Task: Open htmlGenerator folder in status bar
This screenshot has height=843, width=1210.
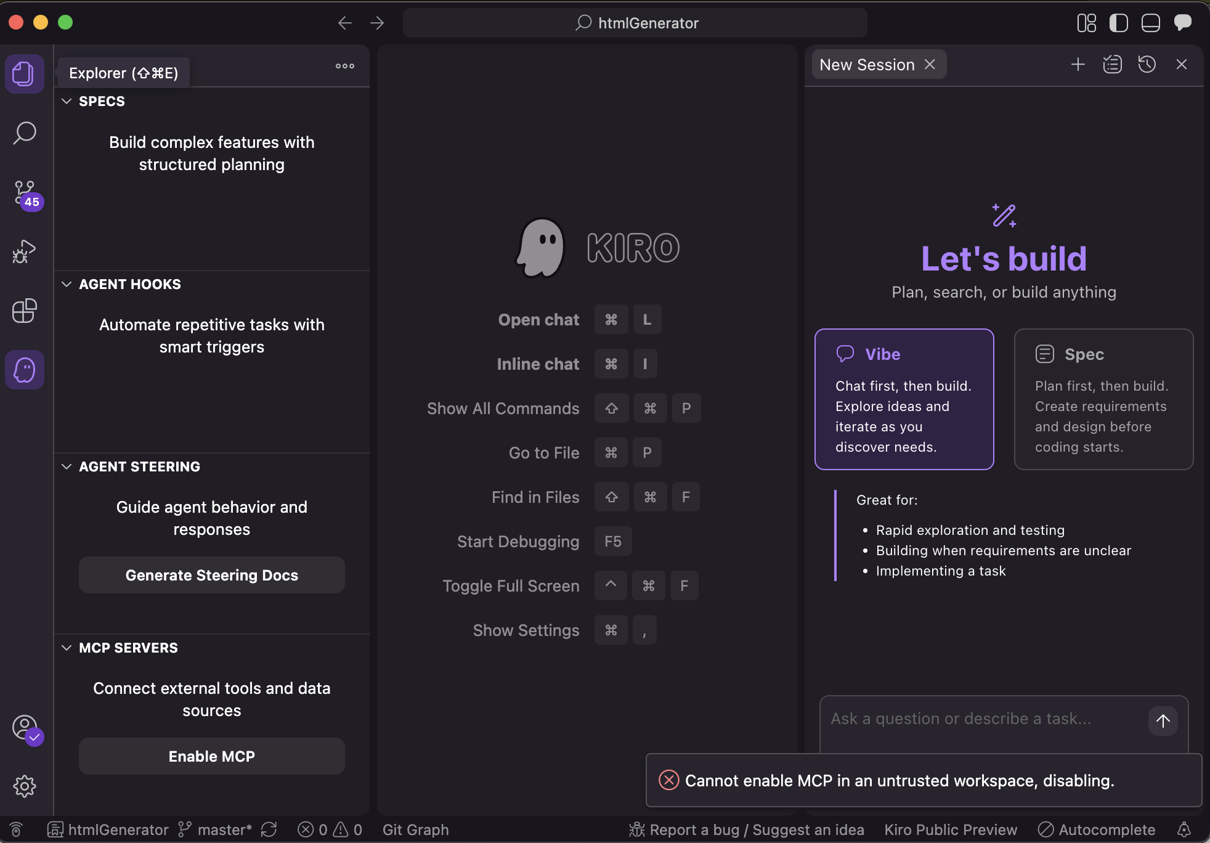Action: (108, 829)
